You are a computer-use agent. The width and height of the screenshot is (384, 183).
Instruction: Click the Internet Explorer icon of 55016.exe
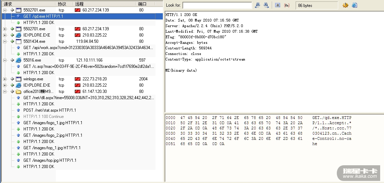click(19, 60)
